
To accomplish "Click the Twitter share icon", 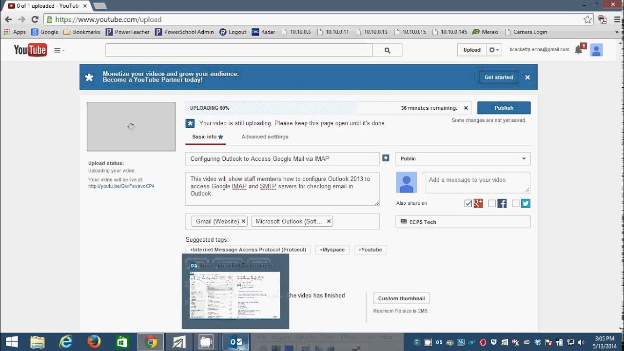I will coord(526,203).
